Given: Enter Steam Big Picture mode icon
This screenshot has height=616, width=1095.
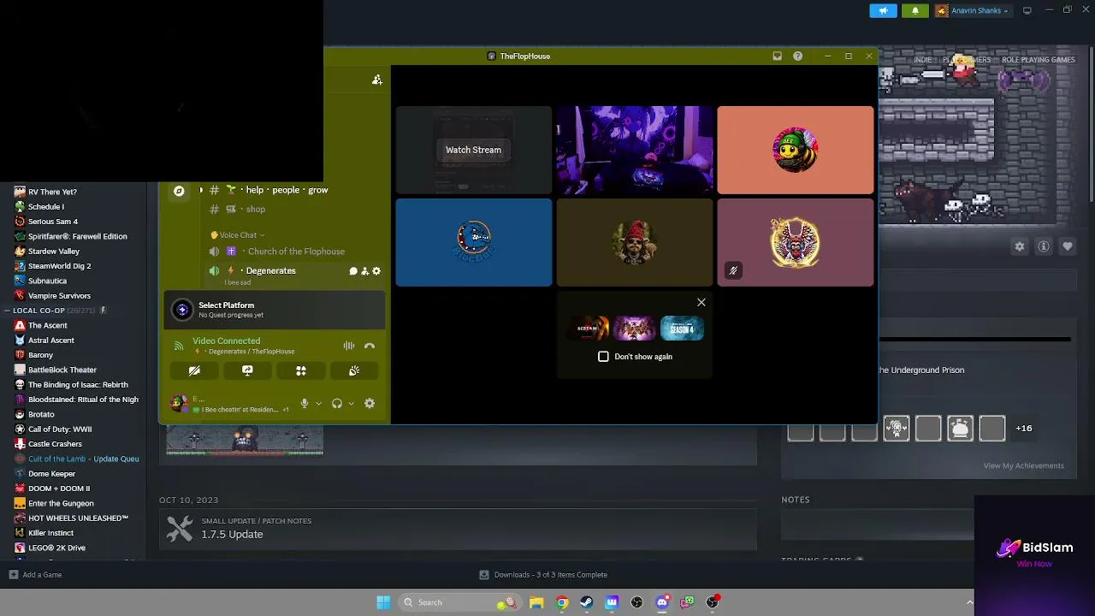Looking at the screenshot, I should click(1027, 10).
